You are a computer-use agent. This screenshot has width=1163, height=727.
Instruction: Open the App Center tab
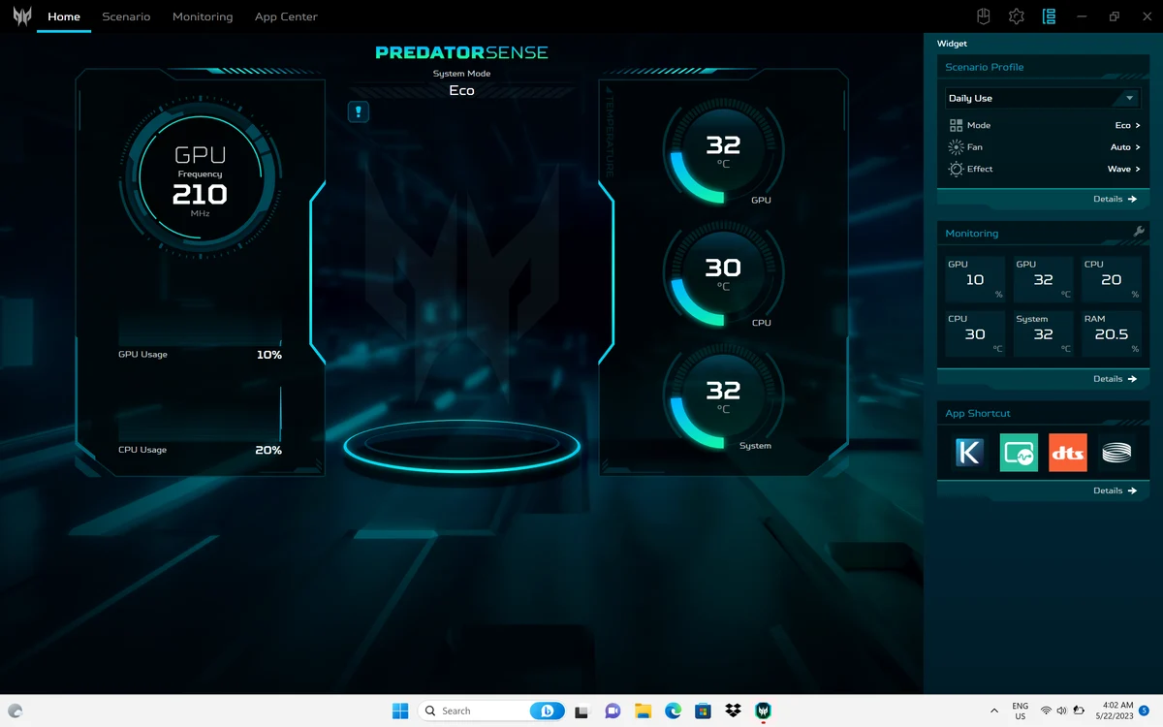(286, 16)
